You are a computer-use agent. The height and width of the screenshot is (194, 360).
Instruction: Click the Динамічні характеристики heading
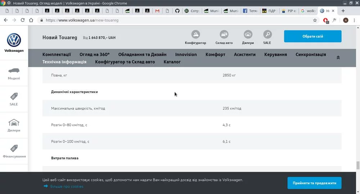pos(75,92)
